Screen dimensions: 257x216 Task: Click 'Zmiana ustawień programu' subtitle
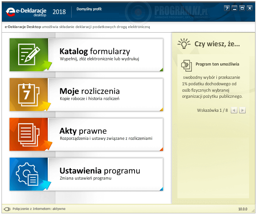click(x=85, y=178)
